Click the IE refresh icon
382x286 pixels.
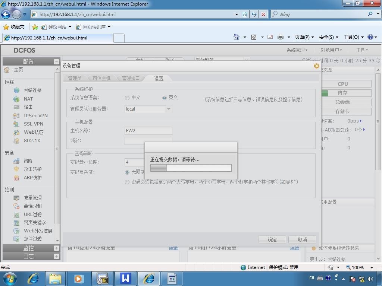tap(254, 15)
